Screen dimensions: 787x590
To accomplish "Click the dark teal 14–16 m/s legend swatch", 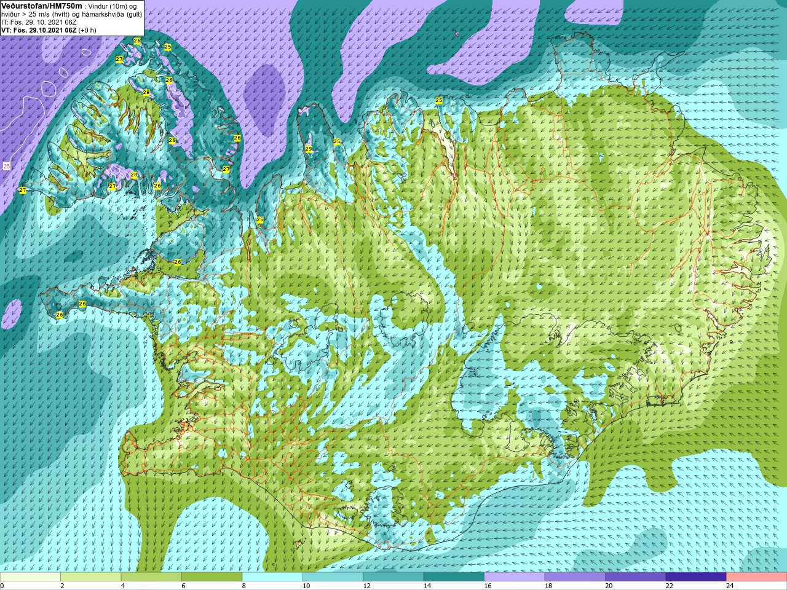I will pos(454,577).
